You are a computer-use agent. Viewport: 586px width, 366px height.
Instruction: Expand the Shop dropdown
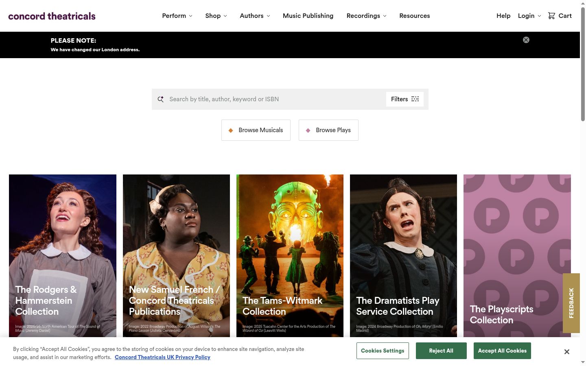(216, 15)
